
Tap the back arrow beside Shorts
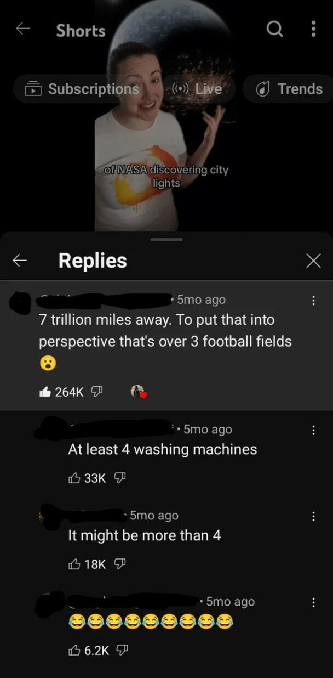(22, 30)
